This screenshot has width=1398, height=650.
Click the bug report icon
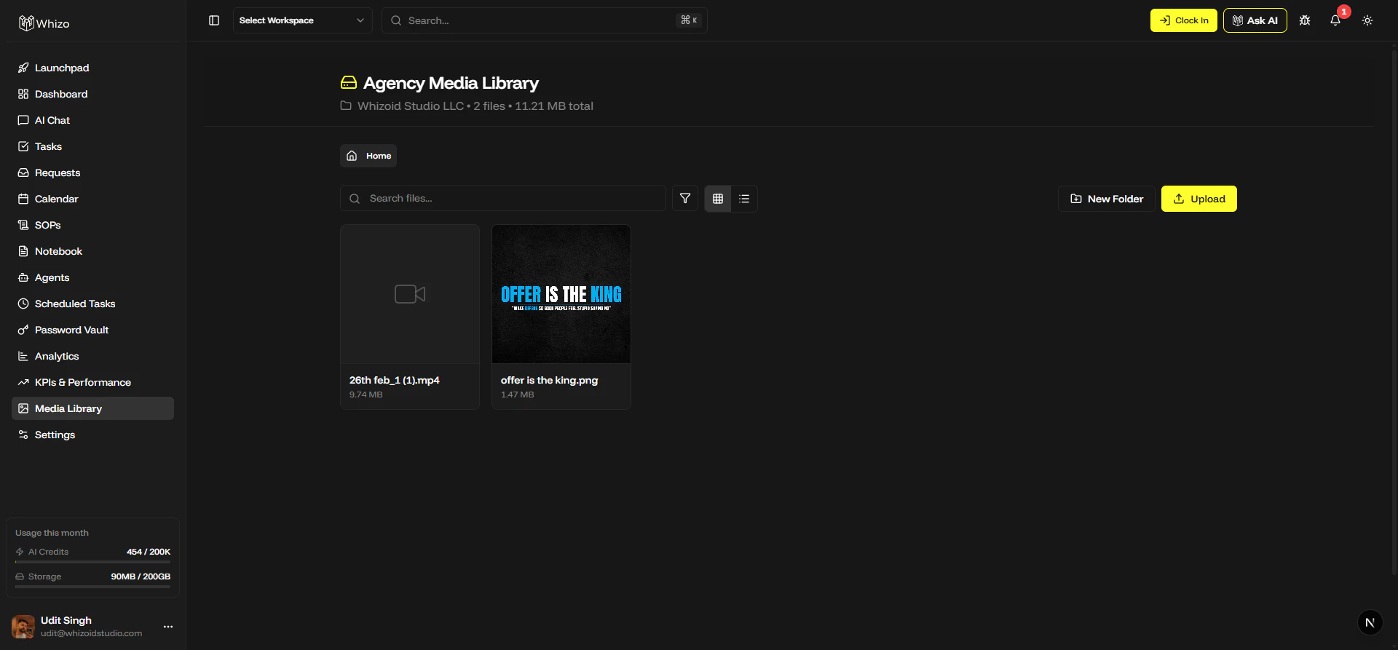(x=1305, y=20)
